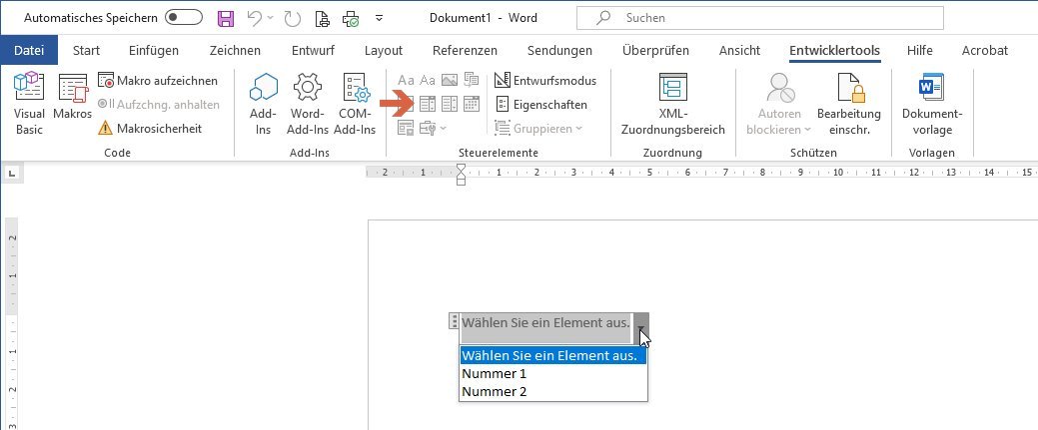Open the Sendungen tab

(x=559, y=50)
